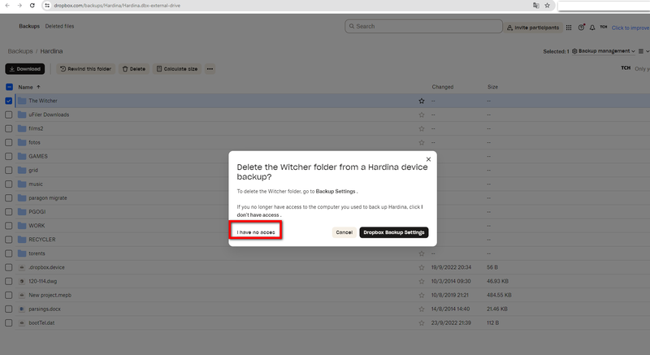Click the translate page icon in address bar

pyautogui.click(x=536, y=6)
